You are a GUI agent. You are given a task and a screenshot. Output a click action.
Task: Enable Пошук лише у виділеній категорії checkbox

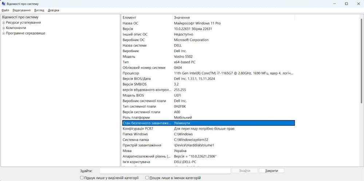coord(82,178)
